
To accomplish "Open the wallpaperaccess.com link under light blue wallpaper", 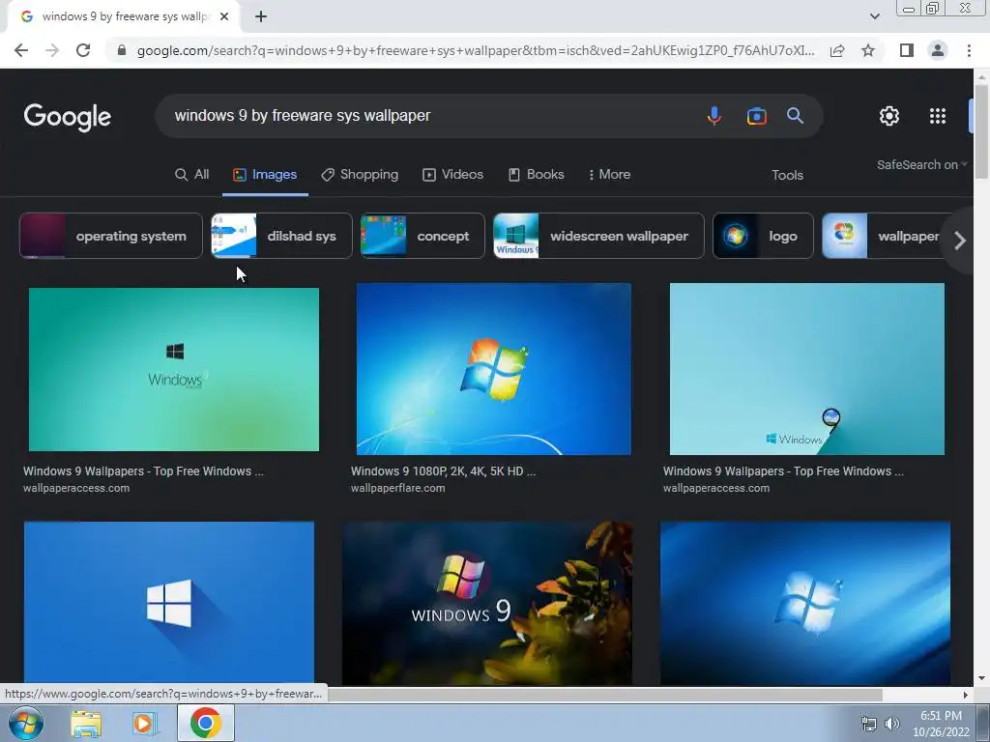I will [716, 488].
